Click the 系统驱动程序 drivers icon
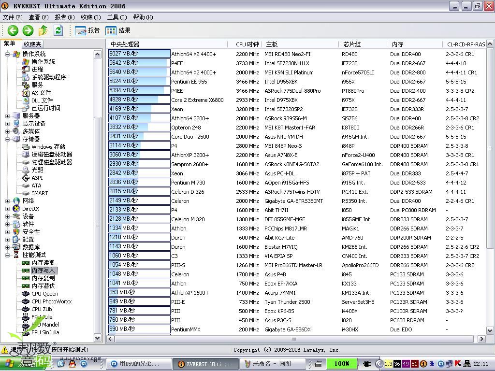This screenshot has height=371, width=495. point(26,77)
